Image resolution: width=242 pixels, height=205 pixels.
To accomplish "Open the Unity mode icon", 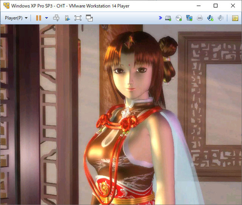I will click(x=67, y=18).
